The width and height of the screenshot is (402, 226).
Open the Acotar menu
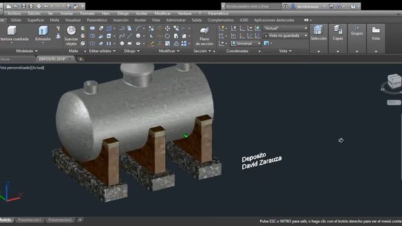(x=141, y=13)
